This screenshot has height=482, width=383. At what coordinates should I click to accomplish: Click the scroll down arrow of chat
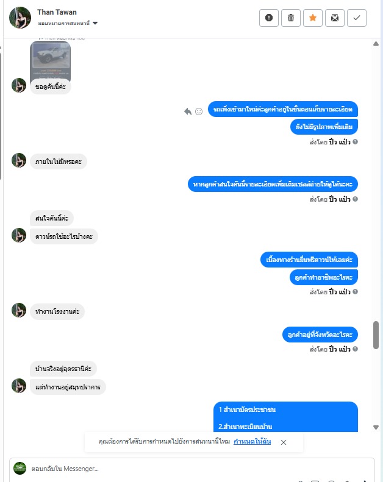pos(376,427)
